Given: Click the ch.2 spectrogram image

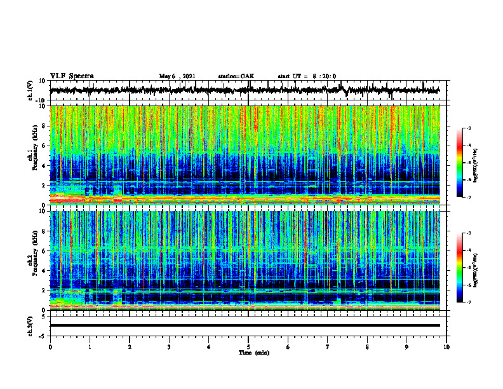Looking at the screenshot, I should [x=245, y=261].
